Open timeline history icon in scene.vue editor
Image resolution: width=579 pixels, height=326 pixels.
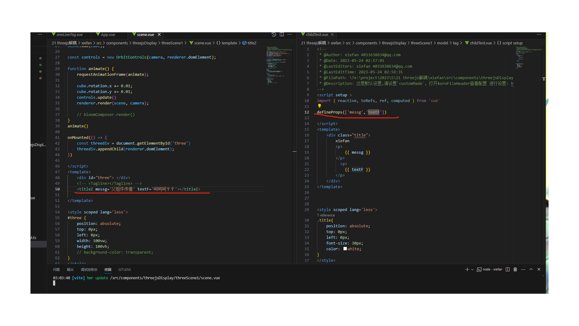pyautogui.click(x=274, y=34)
